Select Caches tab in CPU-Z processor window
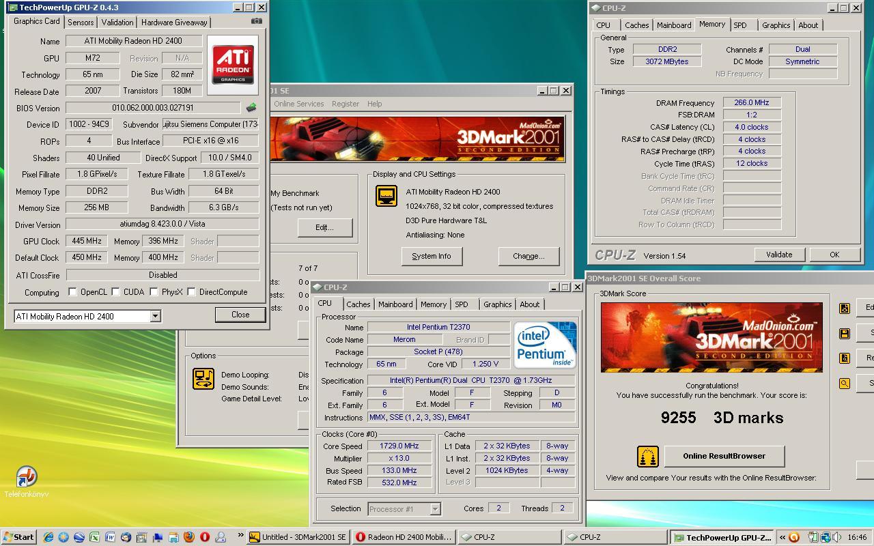 coord(358,304)
